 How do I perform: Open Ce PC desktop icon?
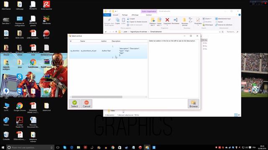click(x=6, y=107)
